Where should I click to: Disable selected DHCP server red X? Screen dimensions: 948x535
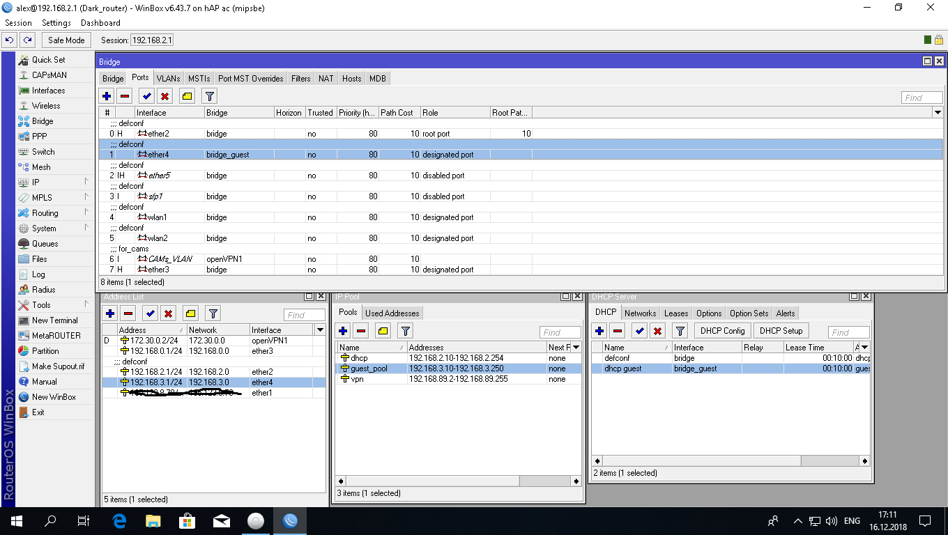coord(657,331)
